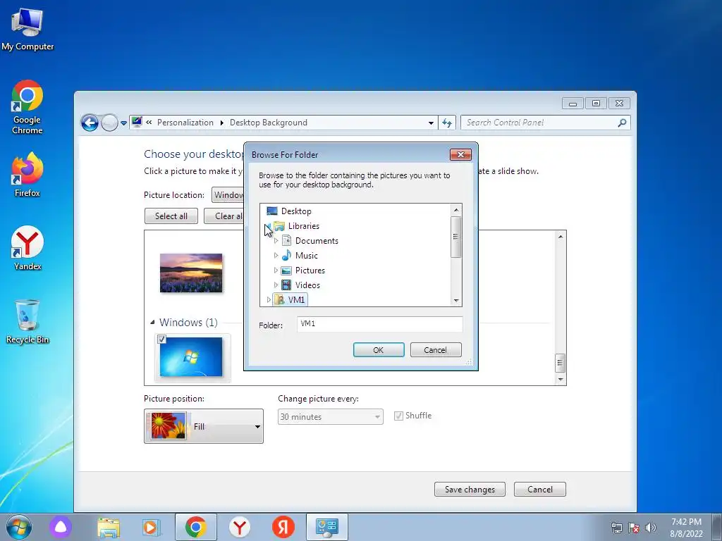Cancel the Browse For Folder dialog
This screenshot has height=541, width=722.
click(435, 349)
